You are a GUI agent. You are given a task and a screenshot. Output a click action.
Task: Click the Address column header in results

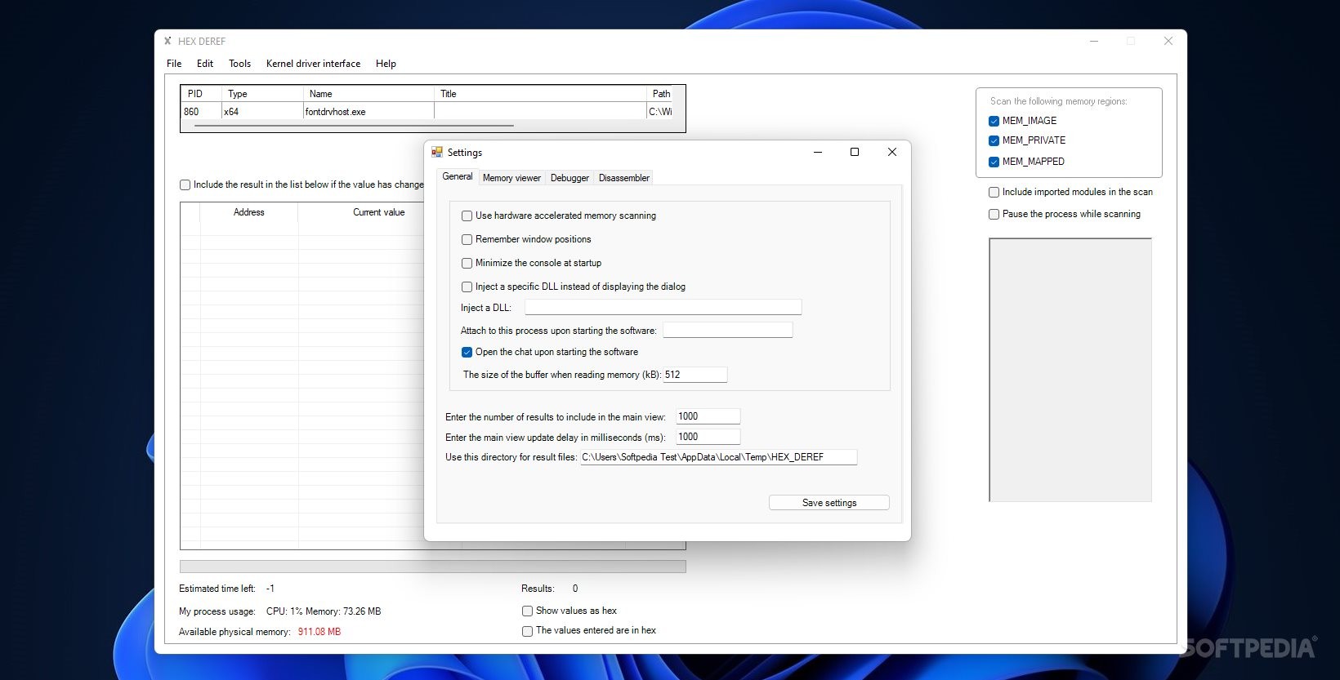(x=249, y=212)
